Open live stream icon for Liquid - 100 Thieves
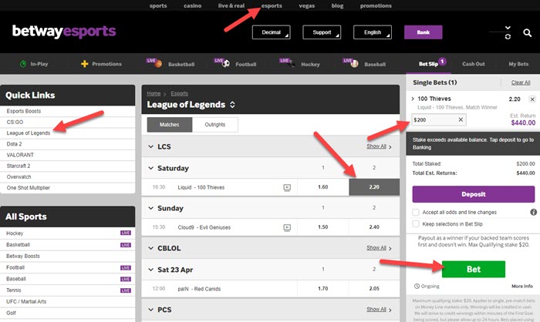This screenshot has width=540, height=322. click(x=287, y=187)
